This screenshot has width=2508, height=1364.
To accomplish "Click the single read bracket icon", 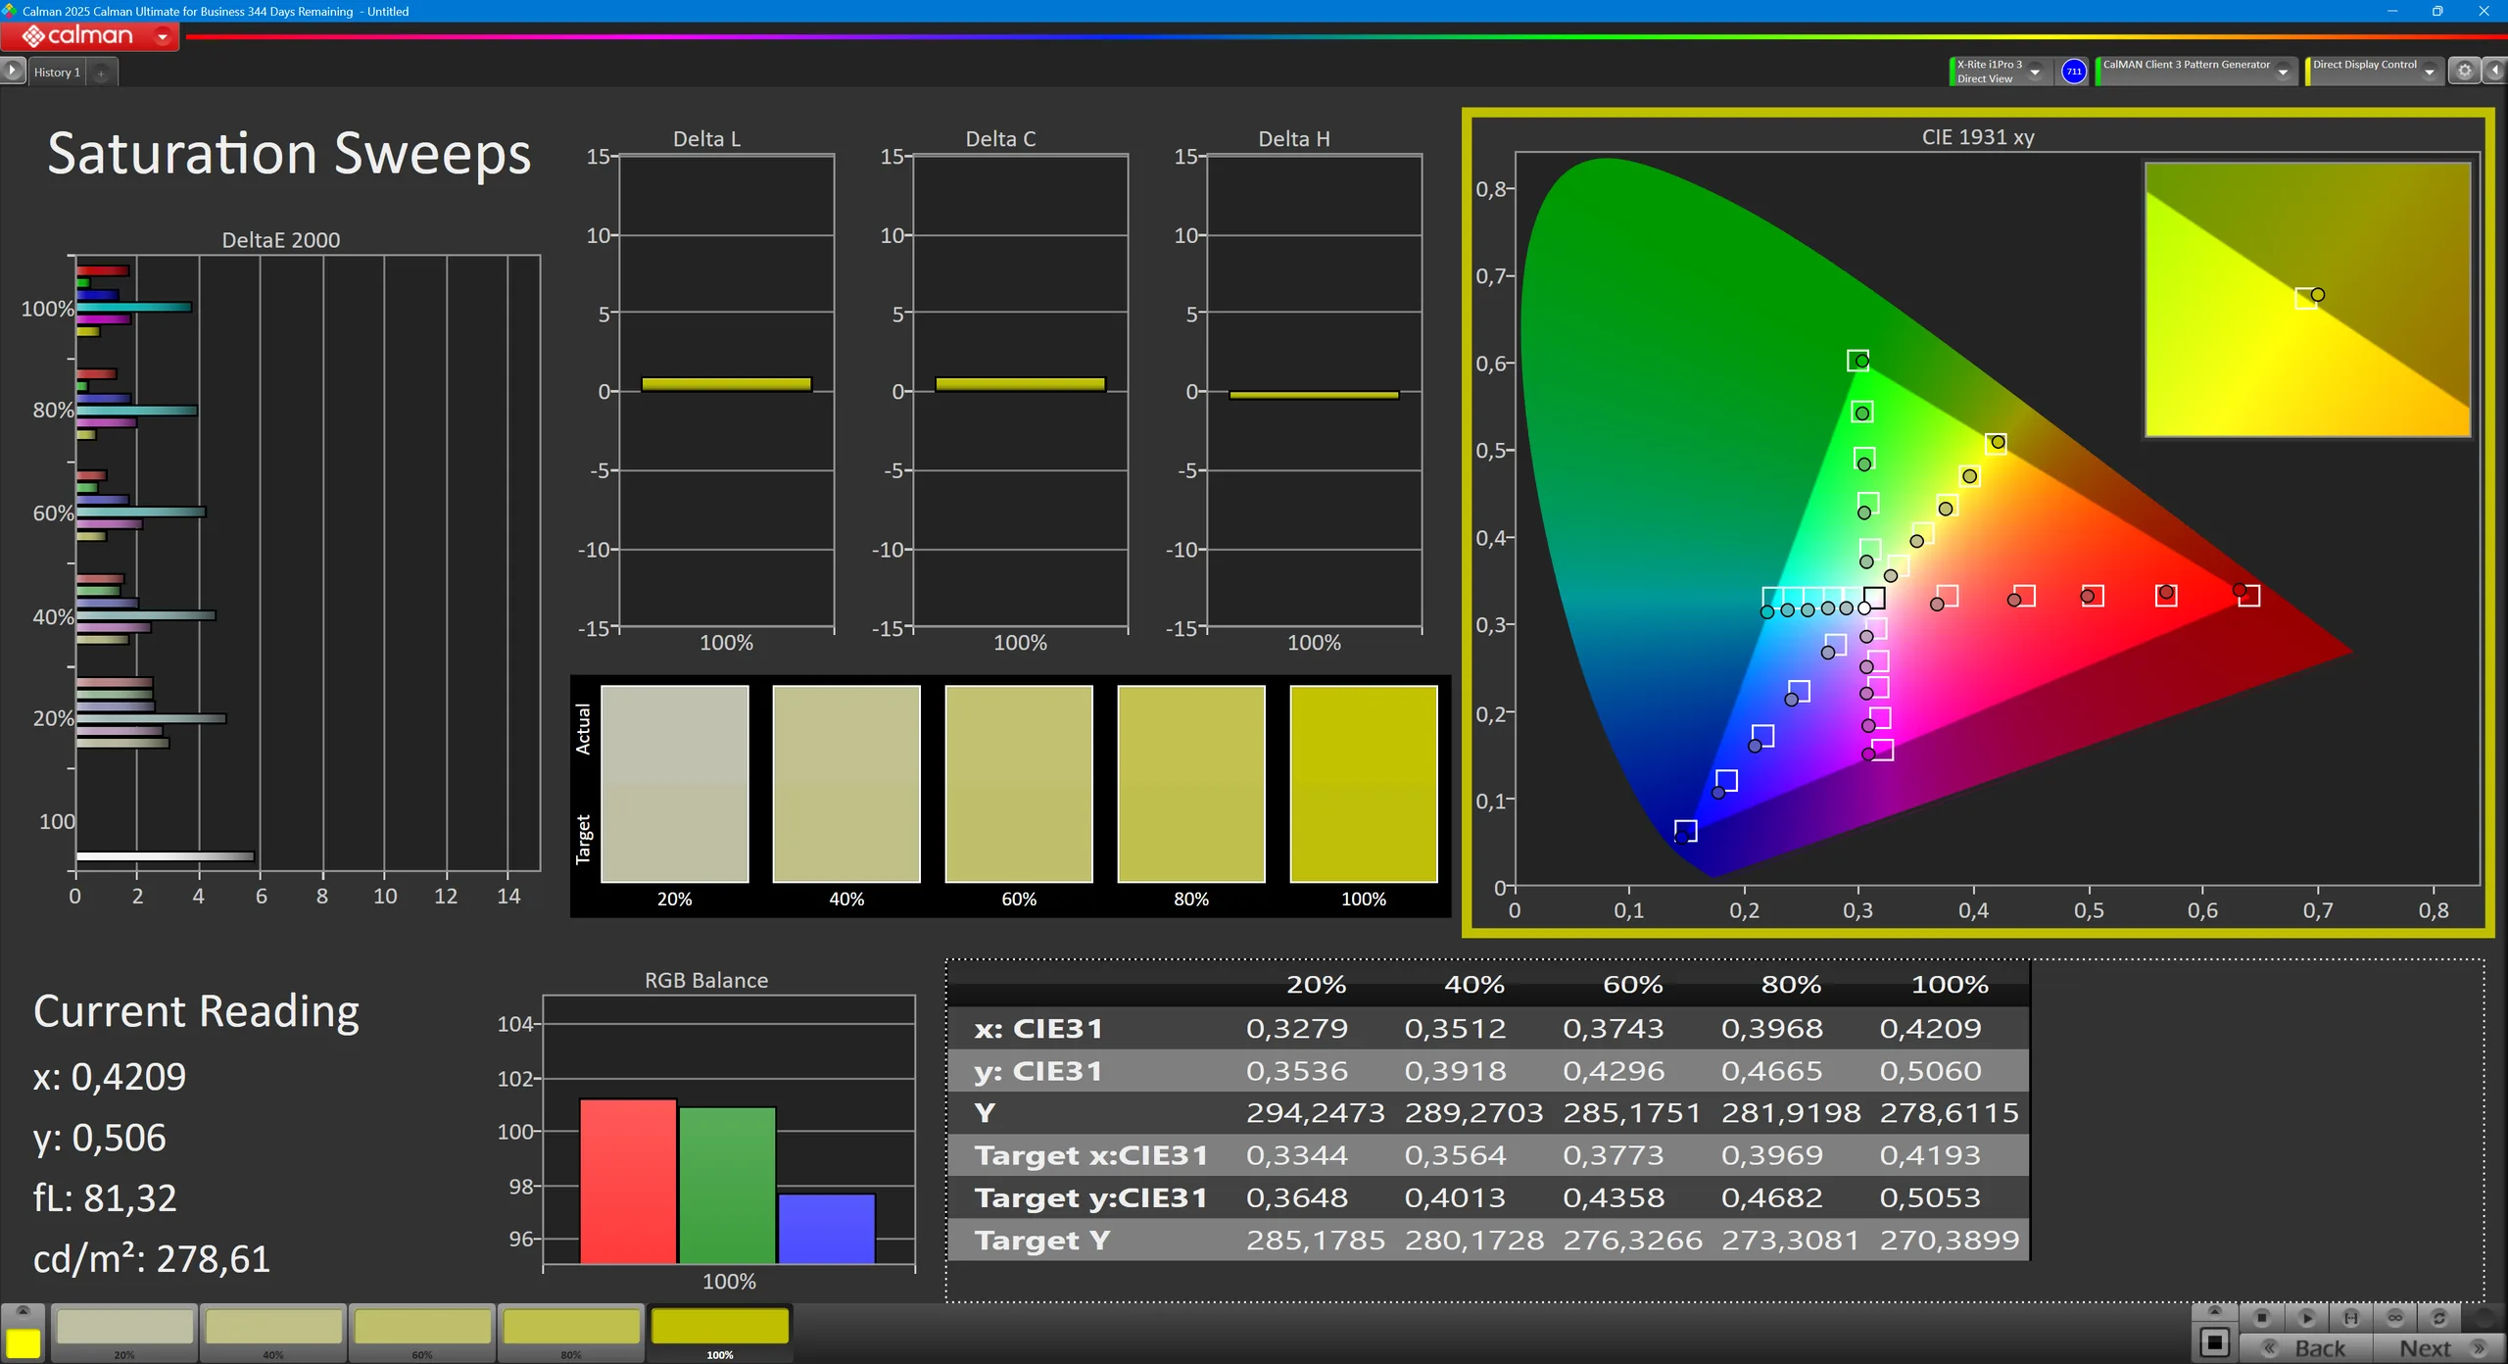I will [x=2350, y=1318].
